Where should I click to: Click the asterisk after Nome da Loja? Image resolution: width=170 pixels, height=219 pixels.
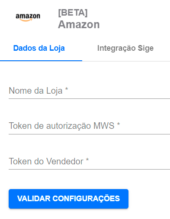pyautogui.click(x=66, y=89)
